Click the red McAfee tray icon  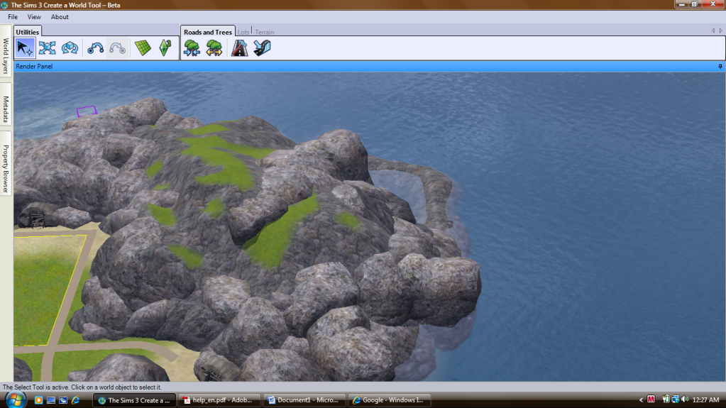651,399
